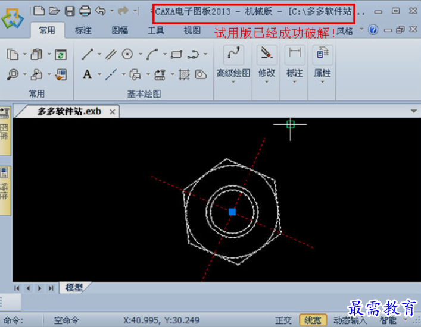
Task: Switch to the 标注 ribbon tab
Action: (83, 30)
